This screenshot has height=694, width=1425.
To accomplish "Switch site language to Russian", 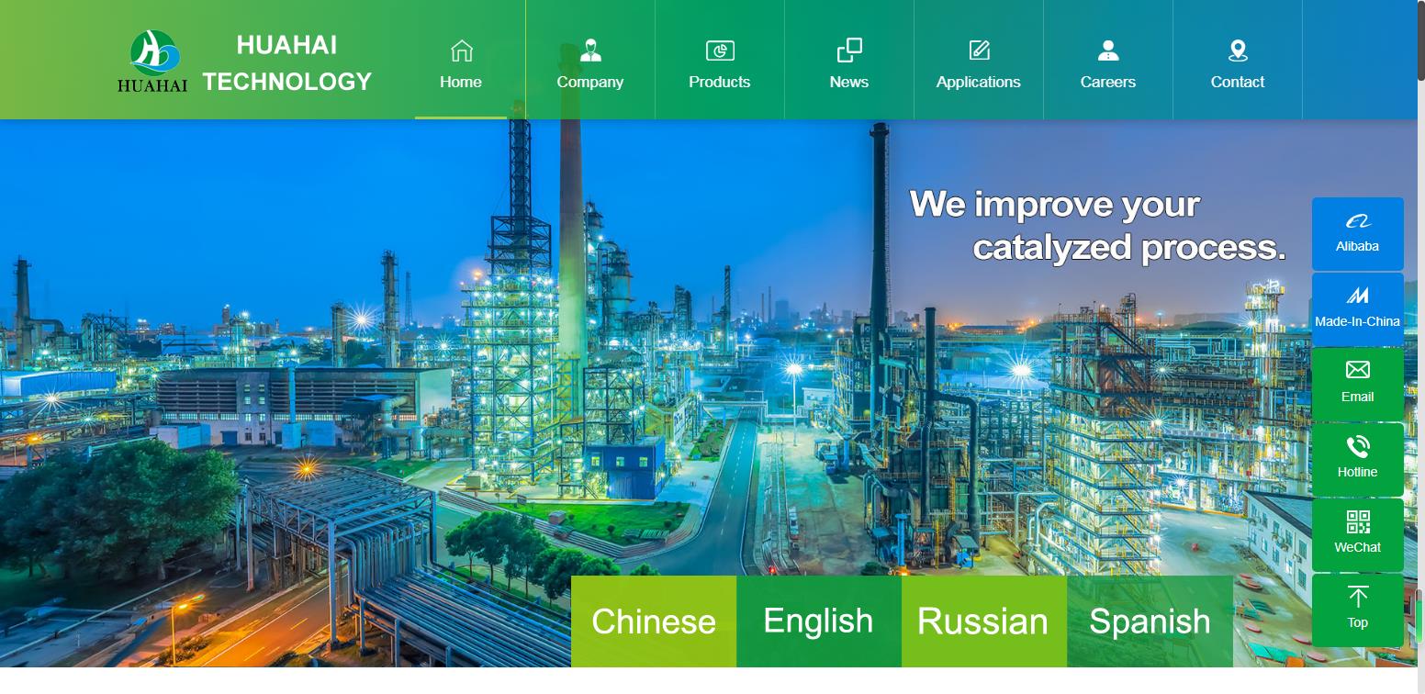I will click(x=984, y=621).
